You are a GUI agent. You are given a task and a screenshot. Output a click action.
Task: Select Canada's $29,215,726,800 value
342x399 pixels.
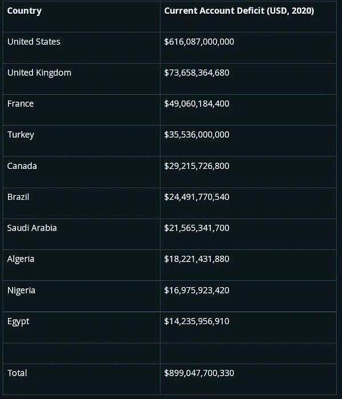(197, 166)
